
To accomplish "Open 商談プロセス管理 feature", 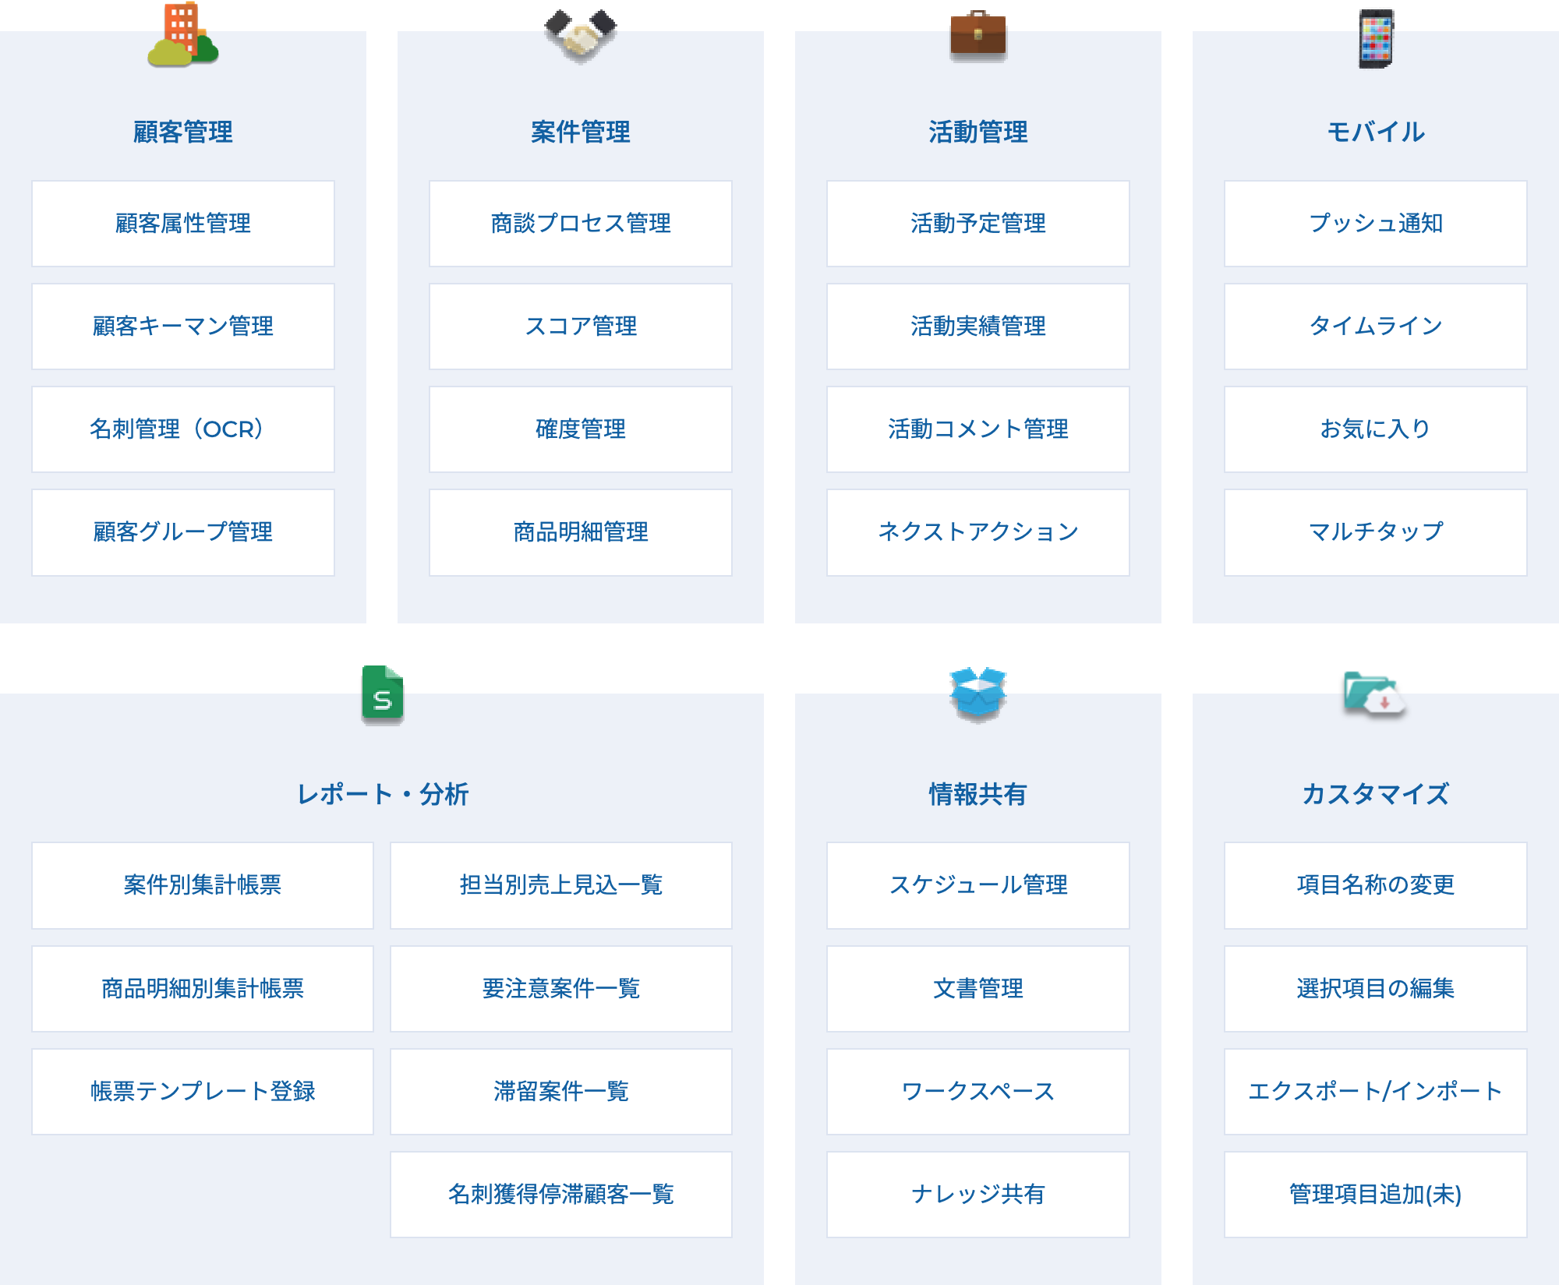I will (580, 224).
